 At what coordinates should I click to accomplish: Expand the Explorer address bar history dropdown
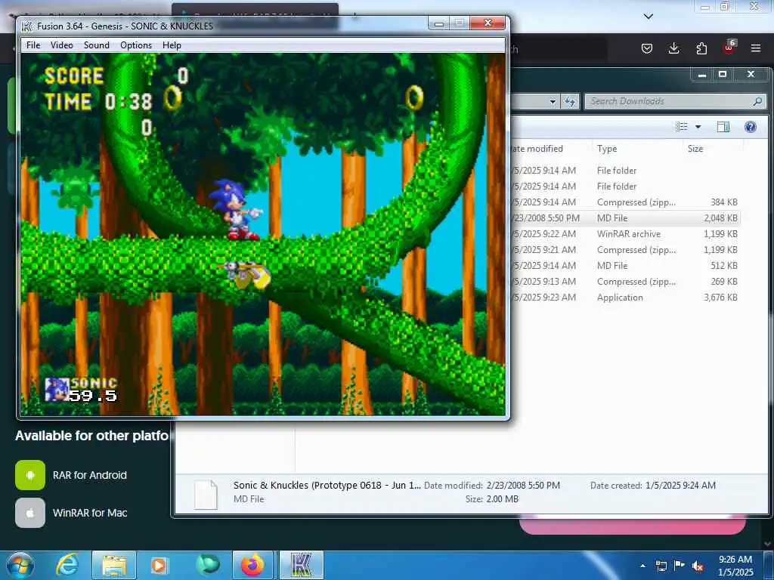(x=553, y=102)
